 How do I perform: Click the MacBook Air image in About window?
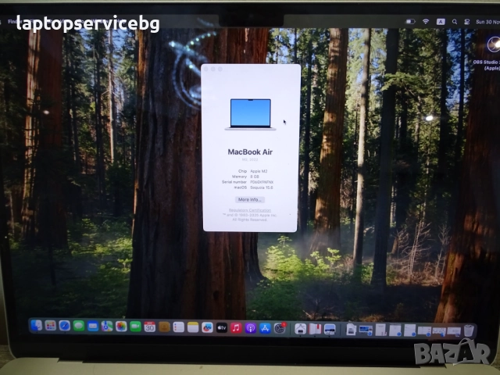[250, 114]
